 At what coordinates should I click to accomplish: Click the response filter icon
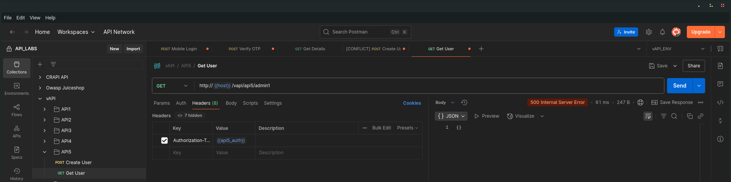point(664,116)
